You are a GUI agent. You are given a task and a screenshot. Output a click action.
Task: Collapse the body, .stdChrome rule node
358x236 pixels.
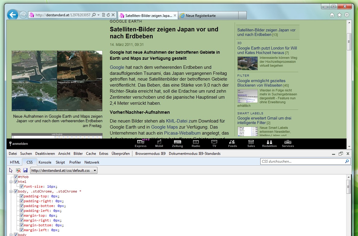(x=11, y=191)
